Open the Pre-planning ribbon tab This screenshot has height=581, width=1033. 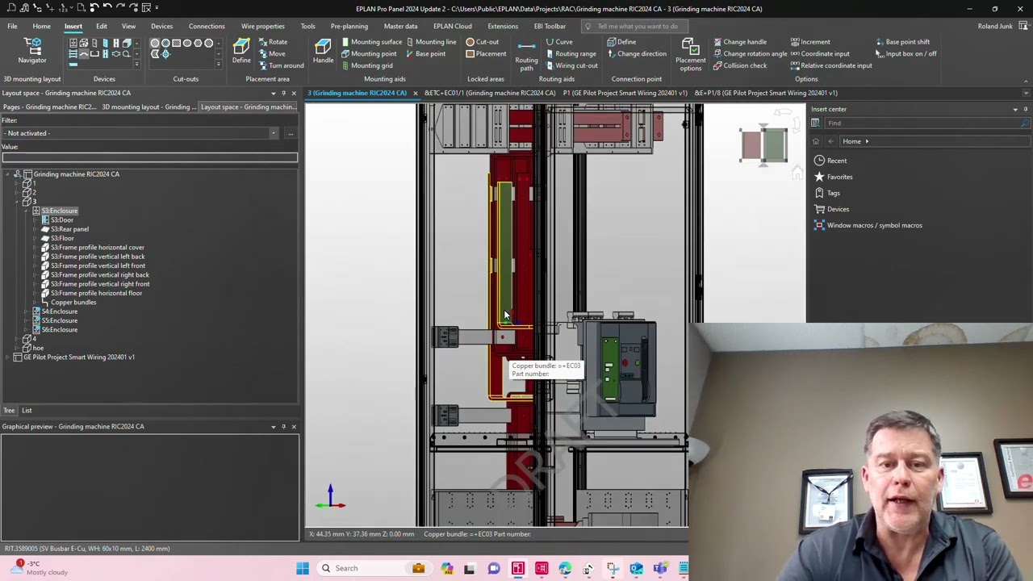pos(349,26)
